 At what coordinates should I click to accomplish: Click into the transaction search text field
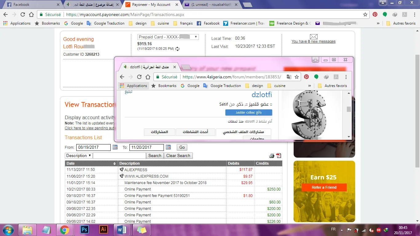coord(119,155)
